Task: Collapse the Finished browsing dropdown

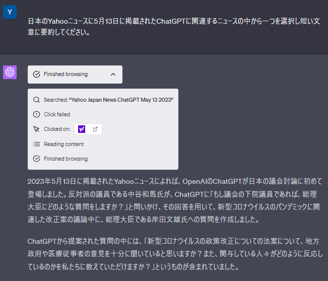Action: [75, 75]
